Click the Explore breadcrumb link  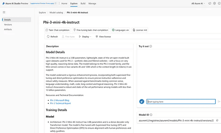pyautogui.click(x=42, y=12)
